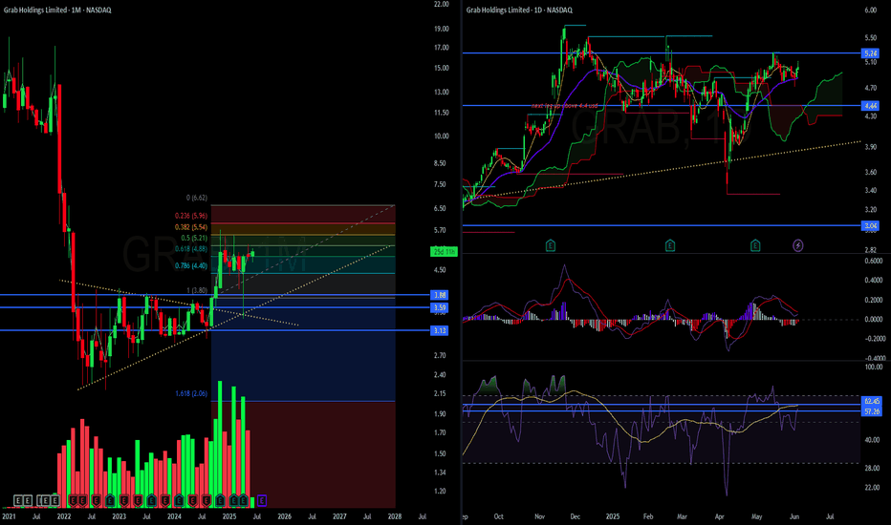The height and width of the screenshot is (525, 891).
Task: Select the Fib label '0 (6.62)'
Action: point(197,198)
